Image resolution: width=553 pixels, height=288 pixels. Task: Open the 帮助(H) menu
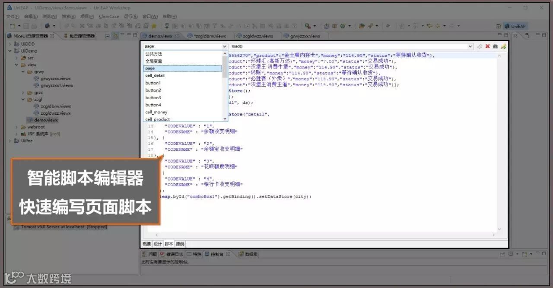[x=169, y=16]
